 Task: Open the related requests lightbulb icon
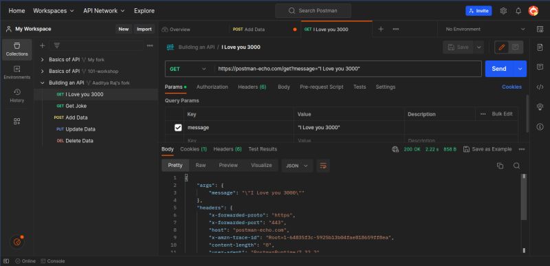[x=540, y=107]
